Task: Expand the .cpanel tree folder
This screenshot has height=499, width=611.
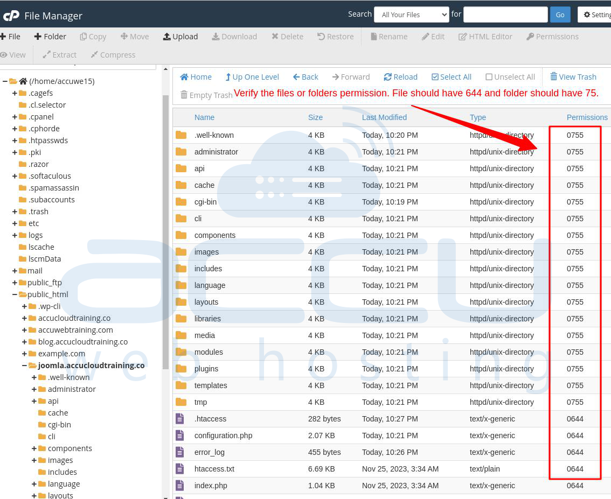Action: (x=15, y=117)
